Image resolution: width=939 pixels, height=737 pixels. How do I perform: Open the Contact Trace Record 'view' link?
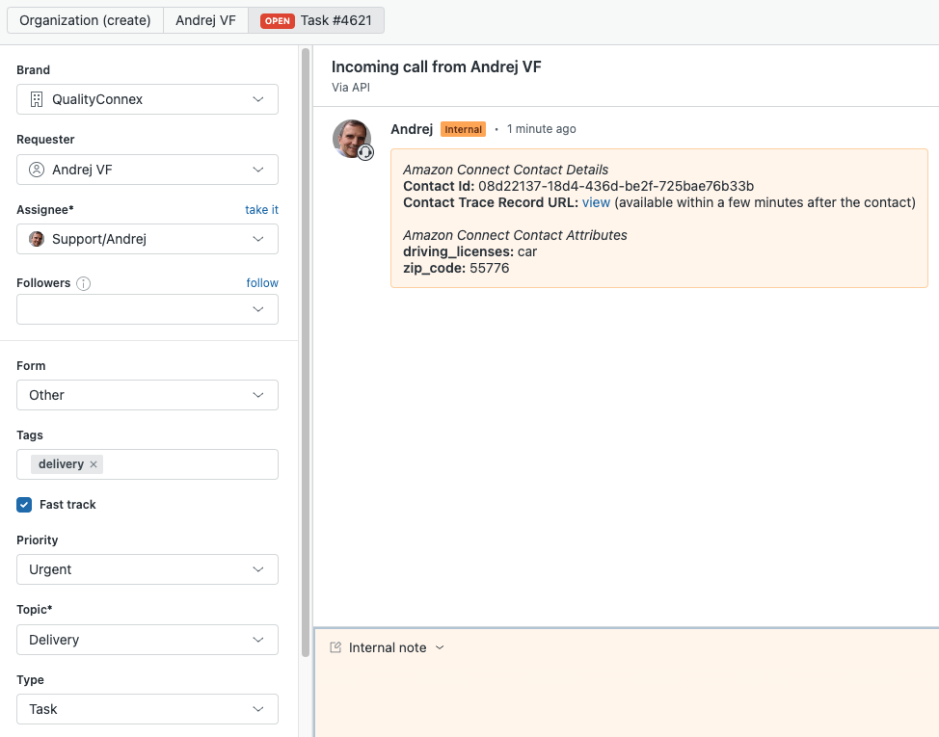click(x=596, y=202)
